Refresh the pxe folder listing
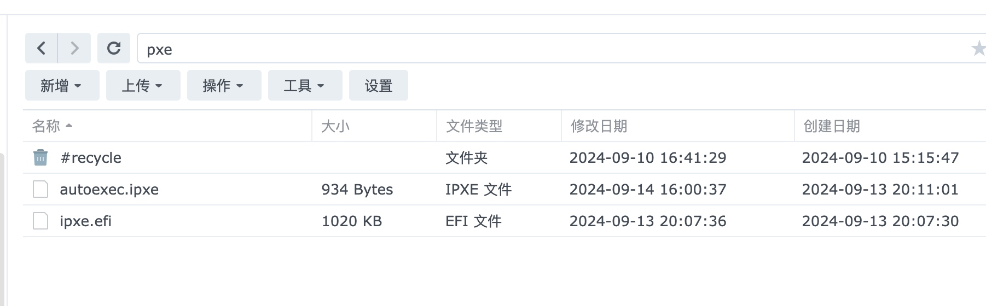Viewport: 986px width, 306px height. tap(114, 48)
